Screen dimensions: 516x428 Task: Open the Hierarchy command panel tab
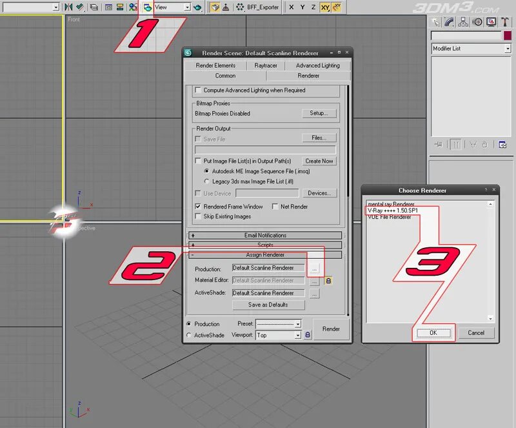(463, 22)
